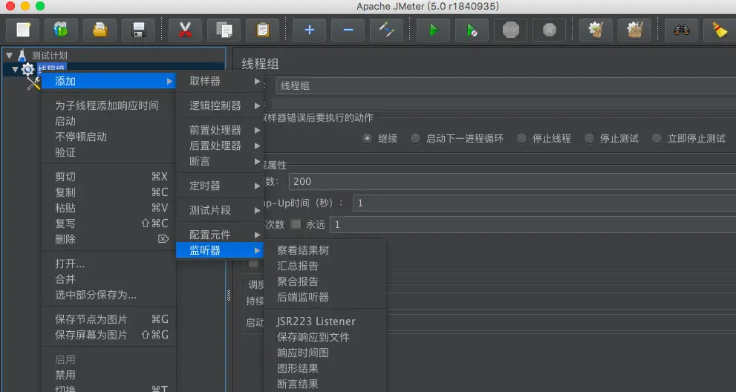Click the loop count input field
This screenshot has width=736, height=392.
tap(533, 224)
